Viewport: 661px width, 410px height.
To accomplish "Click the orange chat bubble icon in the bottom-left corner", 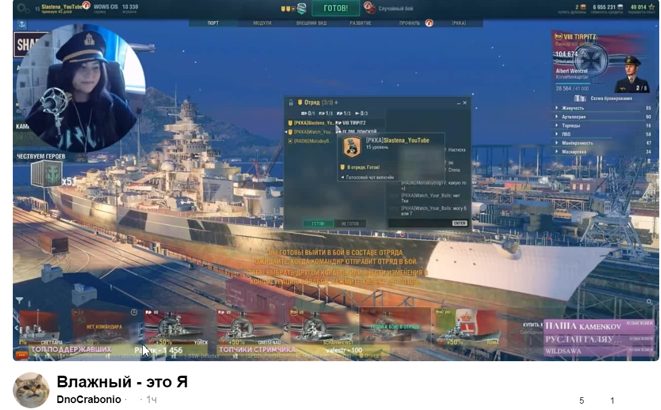I will (22, 355).
